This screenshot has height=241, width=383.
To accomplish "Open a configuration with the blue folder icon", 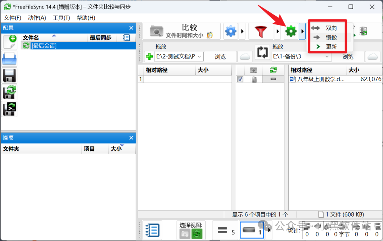I will (x=9, y=59).
